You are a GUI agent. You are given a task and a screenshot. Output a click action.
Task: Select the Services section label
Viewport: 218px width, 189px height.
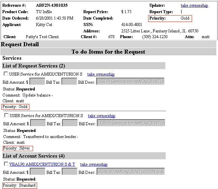click(x=12, y=58)
